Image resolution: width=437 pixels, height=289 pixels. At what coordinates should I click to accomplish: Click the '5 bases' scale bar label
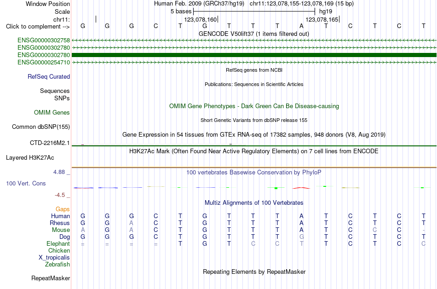click(181, 12)
